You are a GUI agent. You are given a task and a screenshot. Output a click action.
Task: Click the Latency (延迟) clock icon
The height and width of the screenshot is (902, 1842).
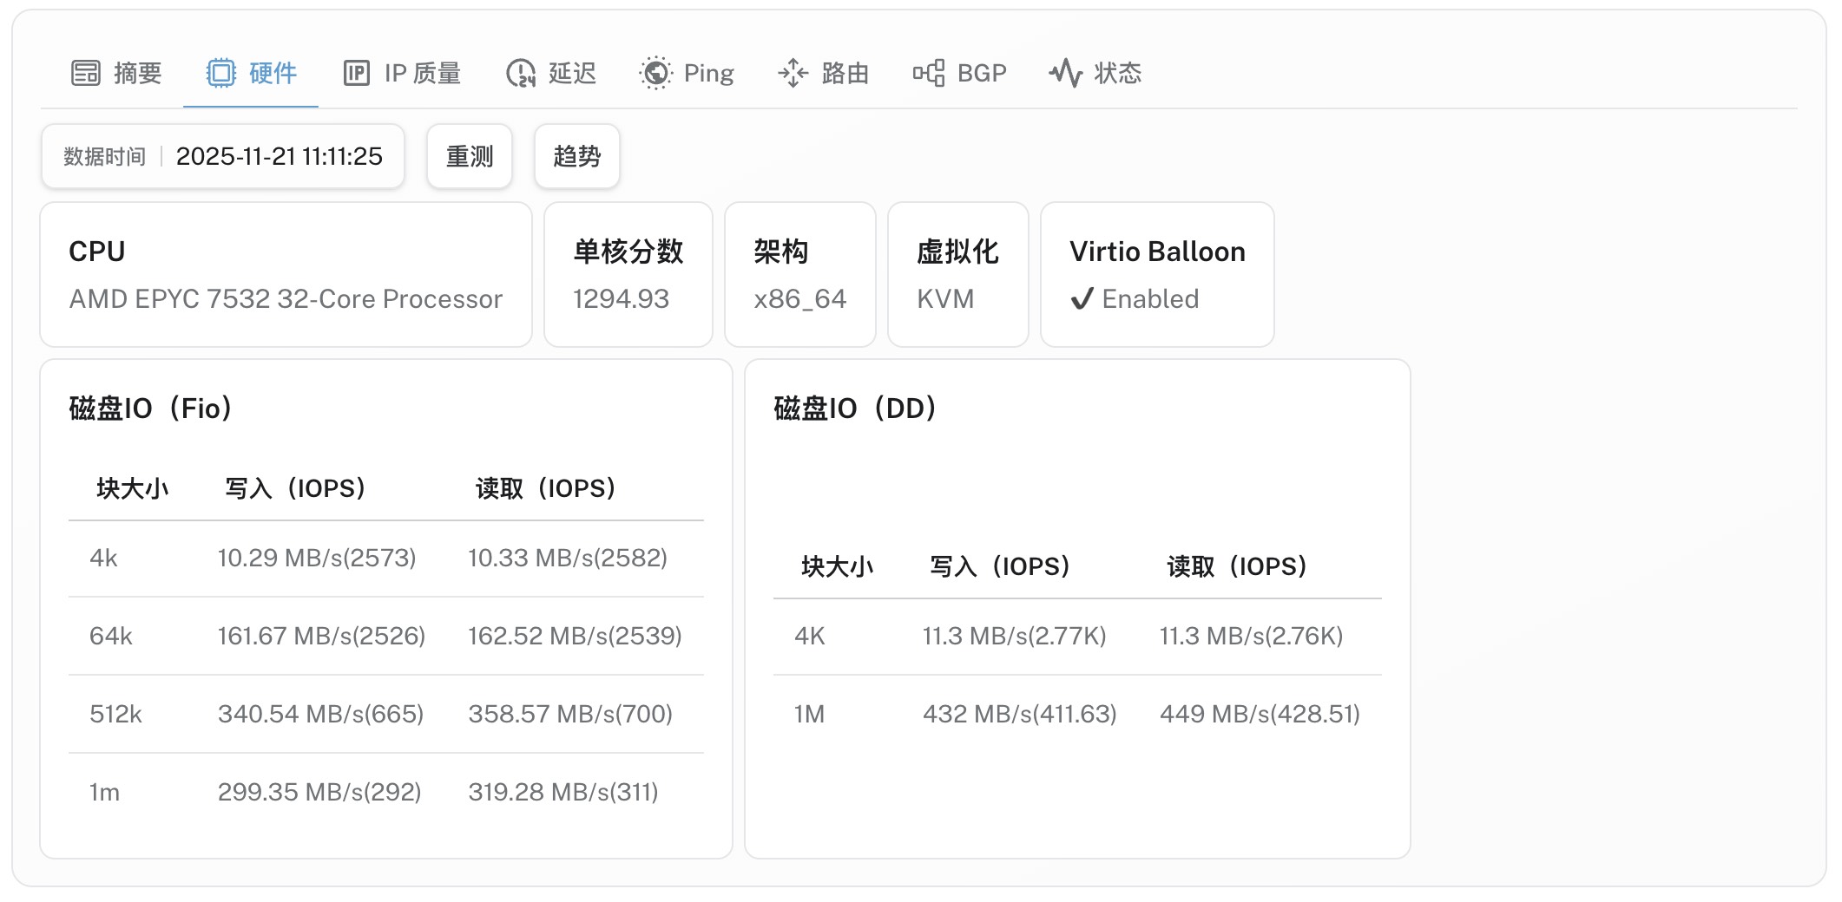(520, 73)
